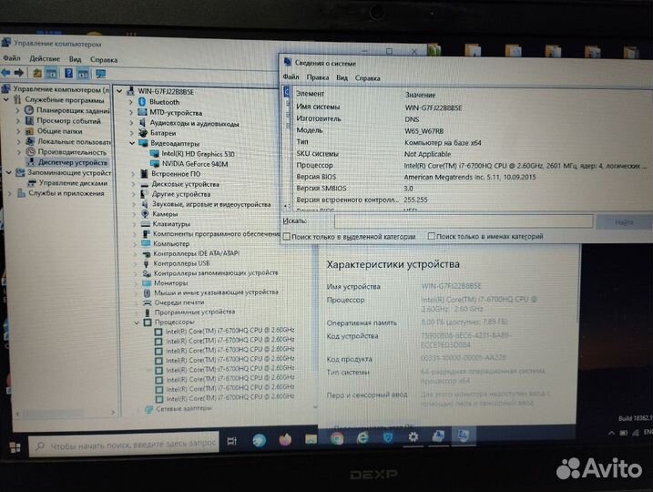
Task: Open Settings gear on the taskbar
Action: point(413,436)
